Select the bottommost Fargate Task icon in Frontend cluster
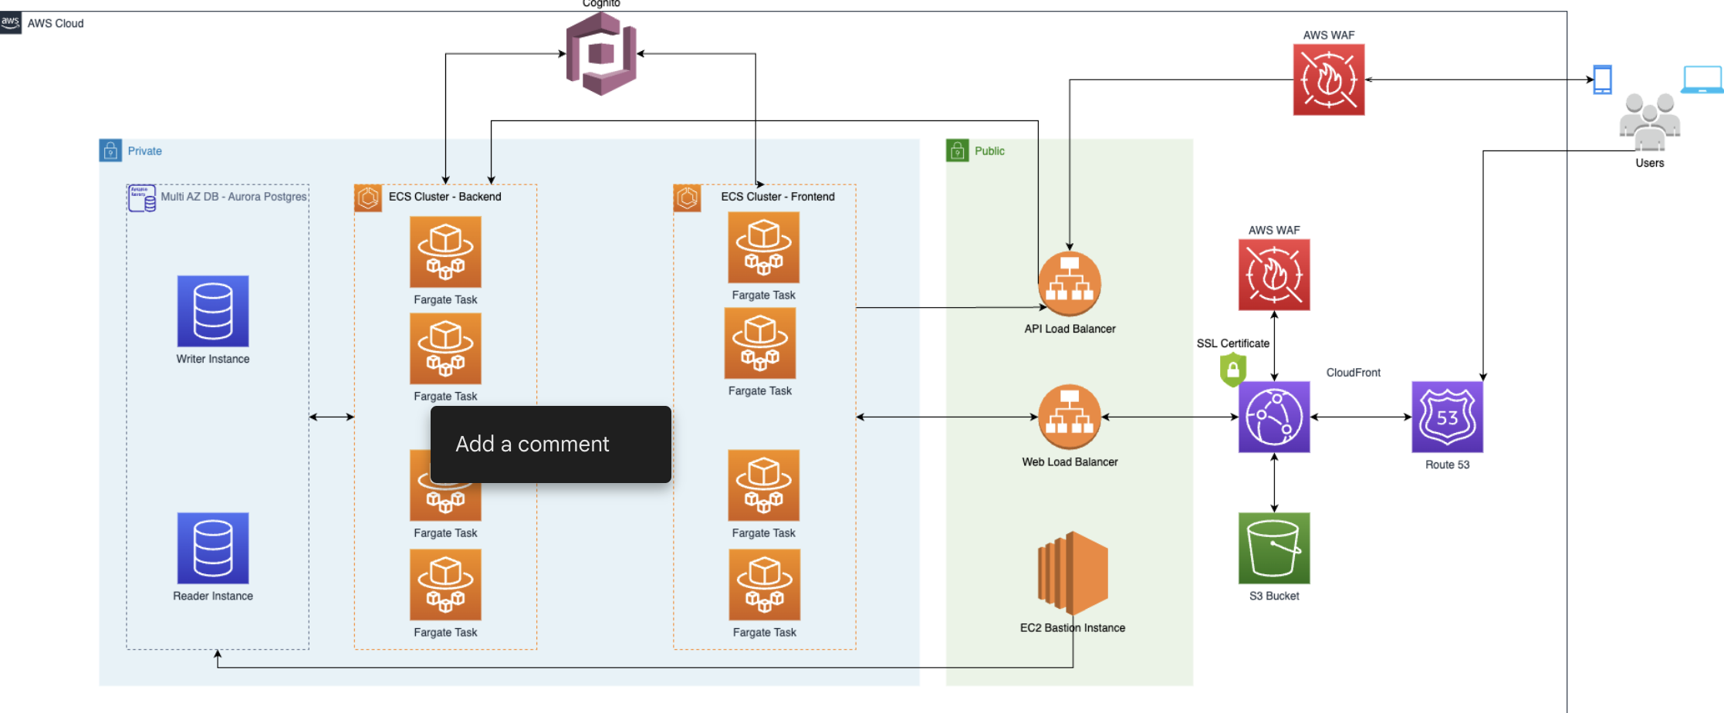1724x713 pixels. pyautogui.click(x=765, y=585)
